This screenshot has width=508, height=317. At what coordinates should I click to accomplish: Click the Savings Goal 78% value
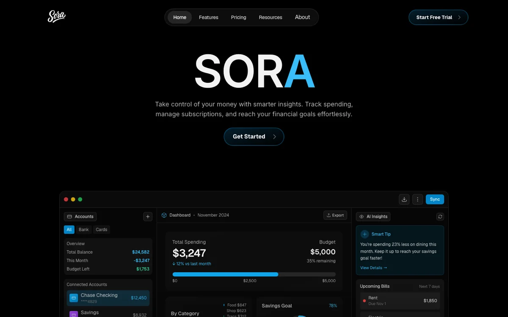(x=333, y=306)
